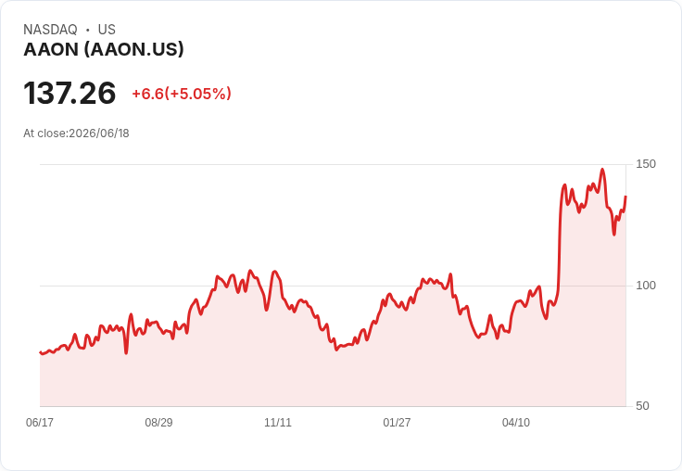Click the chart's highest peak near 150
Screen dimensions: 682x471
[x=602, y=170]
